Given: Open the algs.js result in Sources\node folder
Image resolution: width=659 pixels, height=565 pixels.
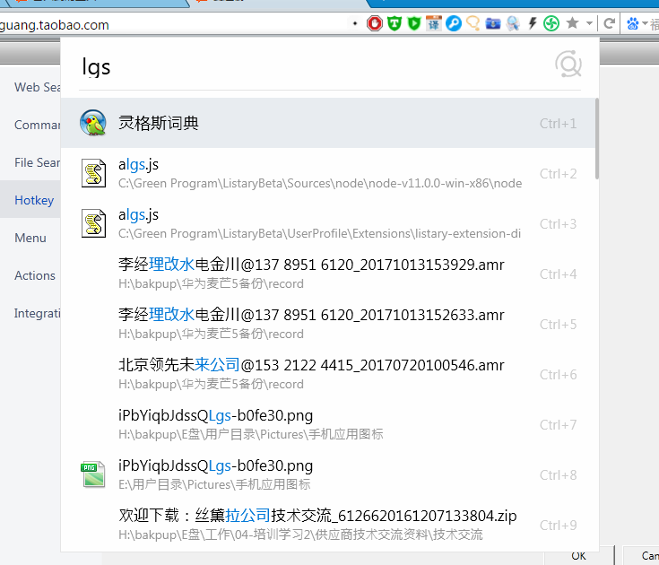Looking at the screenshot, I should [328, 173].
